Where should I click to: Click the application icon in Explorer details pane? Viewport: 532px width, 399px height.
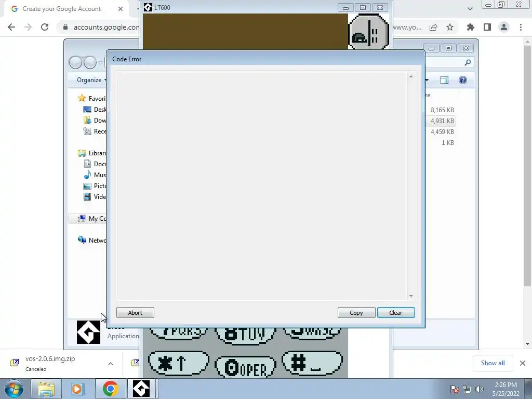coord(88,332)
